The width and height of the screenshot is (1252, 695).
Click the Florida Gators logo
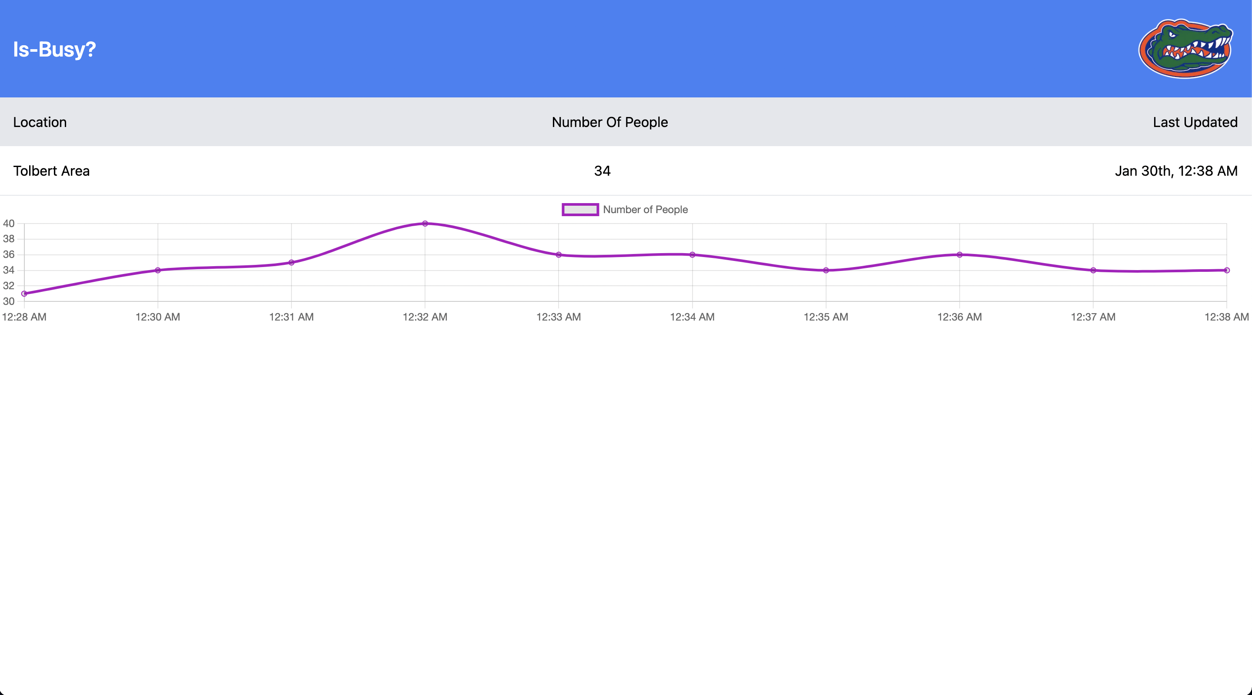click(1185, 49)
